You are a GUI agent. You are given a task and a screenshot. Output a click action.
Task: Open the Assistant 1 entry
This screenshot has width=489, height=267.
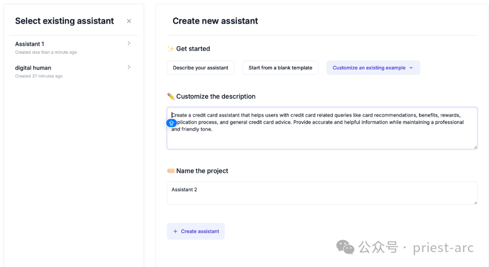tap(30, 44)
